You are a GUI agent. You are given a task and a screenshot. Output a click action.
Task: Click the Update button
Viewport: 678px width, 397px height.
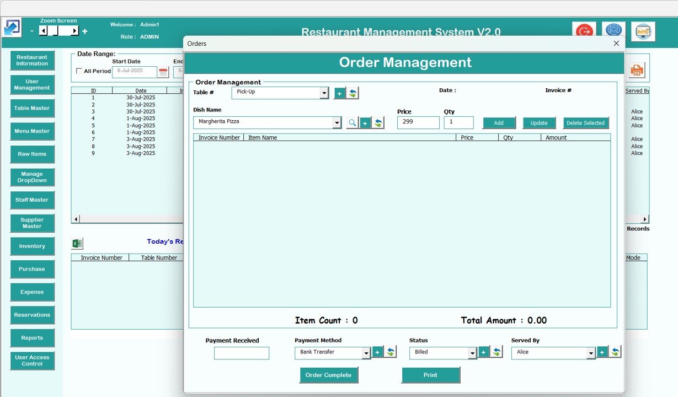tap(539, 123)
